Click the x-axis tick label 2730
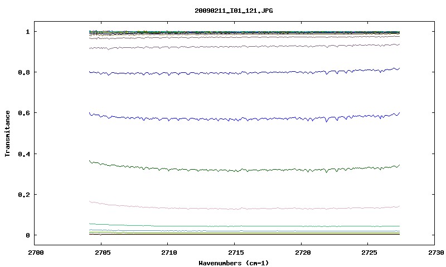 [x=436, y=253]
